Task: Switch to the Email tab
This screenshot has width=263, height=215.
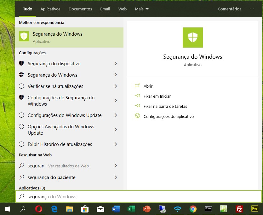Action: coord(105,9)
